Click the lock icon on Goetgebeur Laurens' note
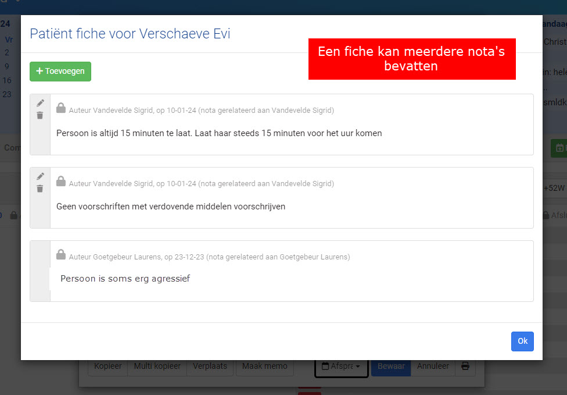Viewport: 567px width, 395px height. coord(61,255)
